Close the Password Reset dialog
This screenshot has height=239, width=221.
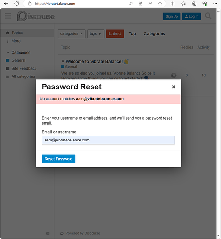(x=174, y=87)
